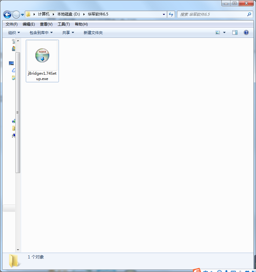Select the computer icon in sidebar
The height and width of the screenshot is (272, 256).
(14, 136)
